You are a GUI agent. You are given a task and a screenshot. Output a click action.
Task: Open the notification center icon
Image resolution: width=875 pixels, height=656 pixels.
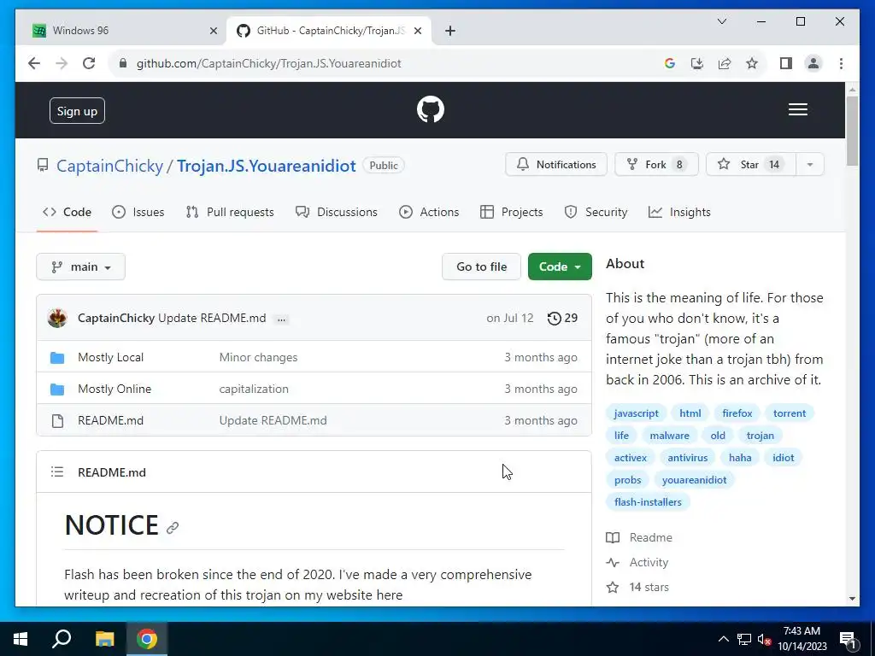(x=848, y=640)
